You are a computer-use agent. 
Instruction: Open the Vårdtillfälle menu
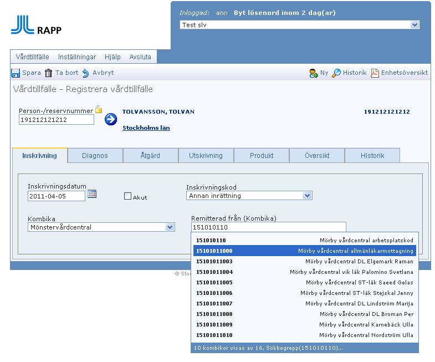[32, 57]
